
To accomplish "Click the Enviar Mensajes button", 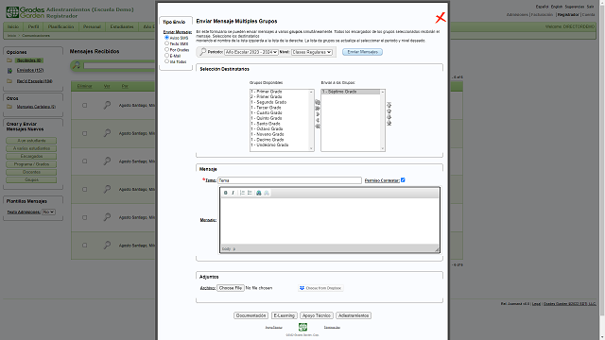I will [x=362, y=52].
